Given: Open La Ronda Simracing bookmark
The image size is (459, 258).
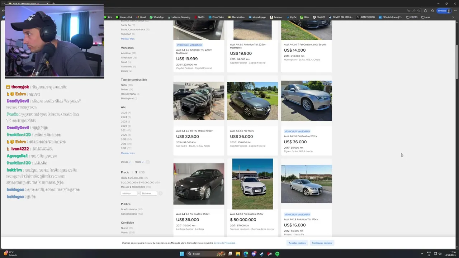Looking at the screenshot, I should coord(179,17).
